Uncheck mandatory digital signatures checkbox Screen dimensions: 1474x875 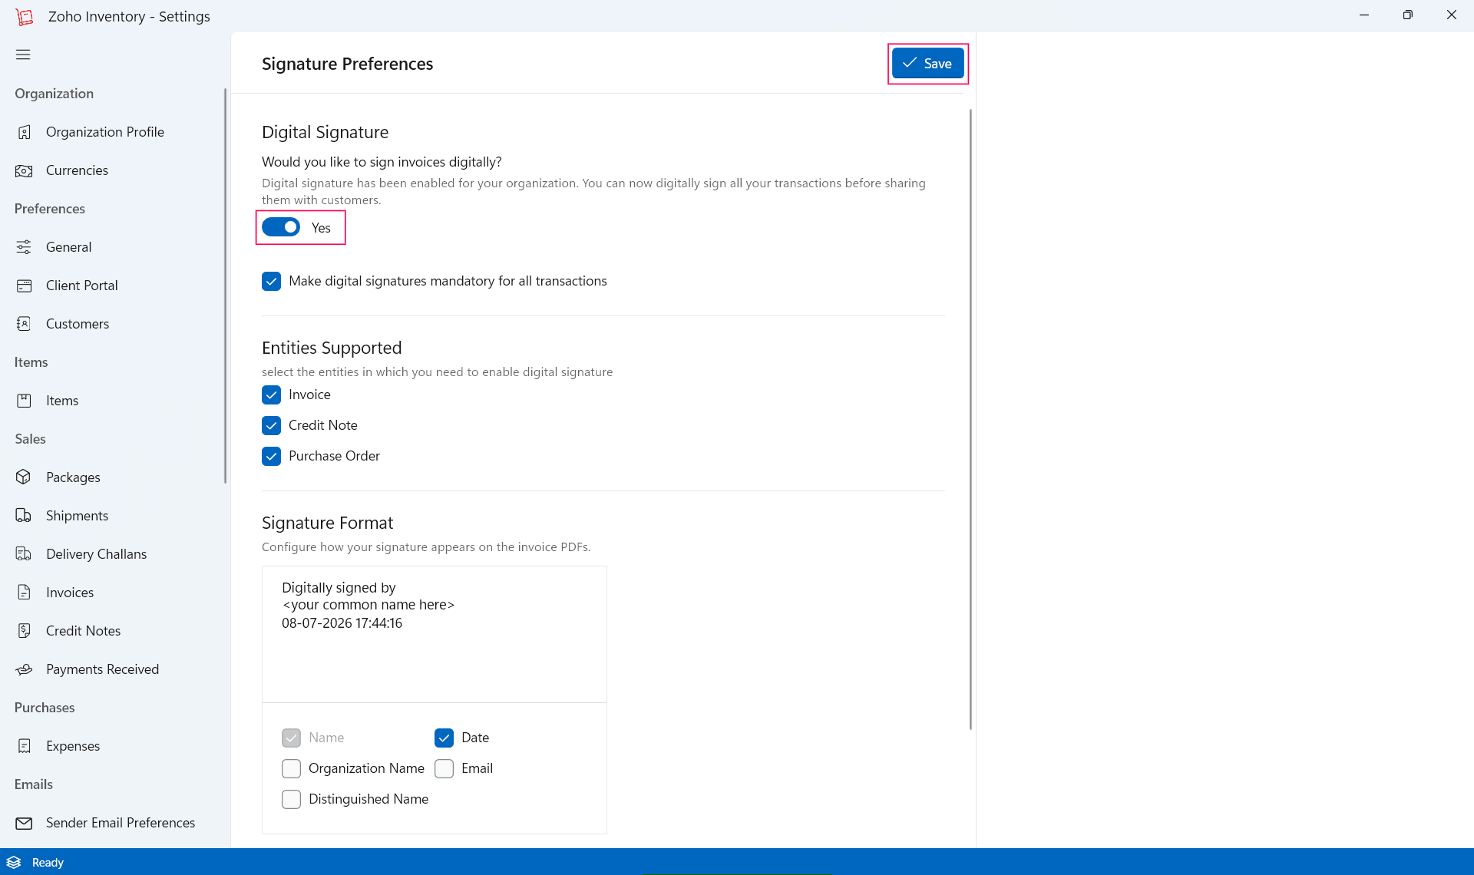pyautogui.click(x=271, y=281)
